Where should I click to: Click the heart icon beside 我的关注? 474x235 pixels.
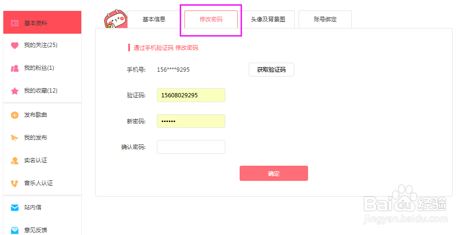(x=15, y=46)
